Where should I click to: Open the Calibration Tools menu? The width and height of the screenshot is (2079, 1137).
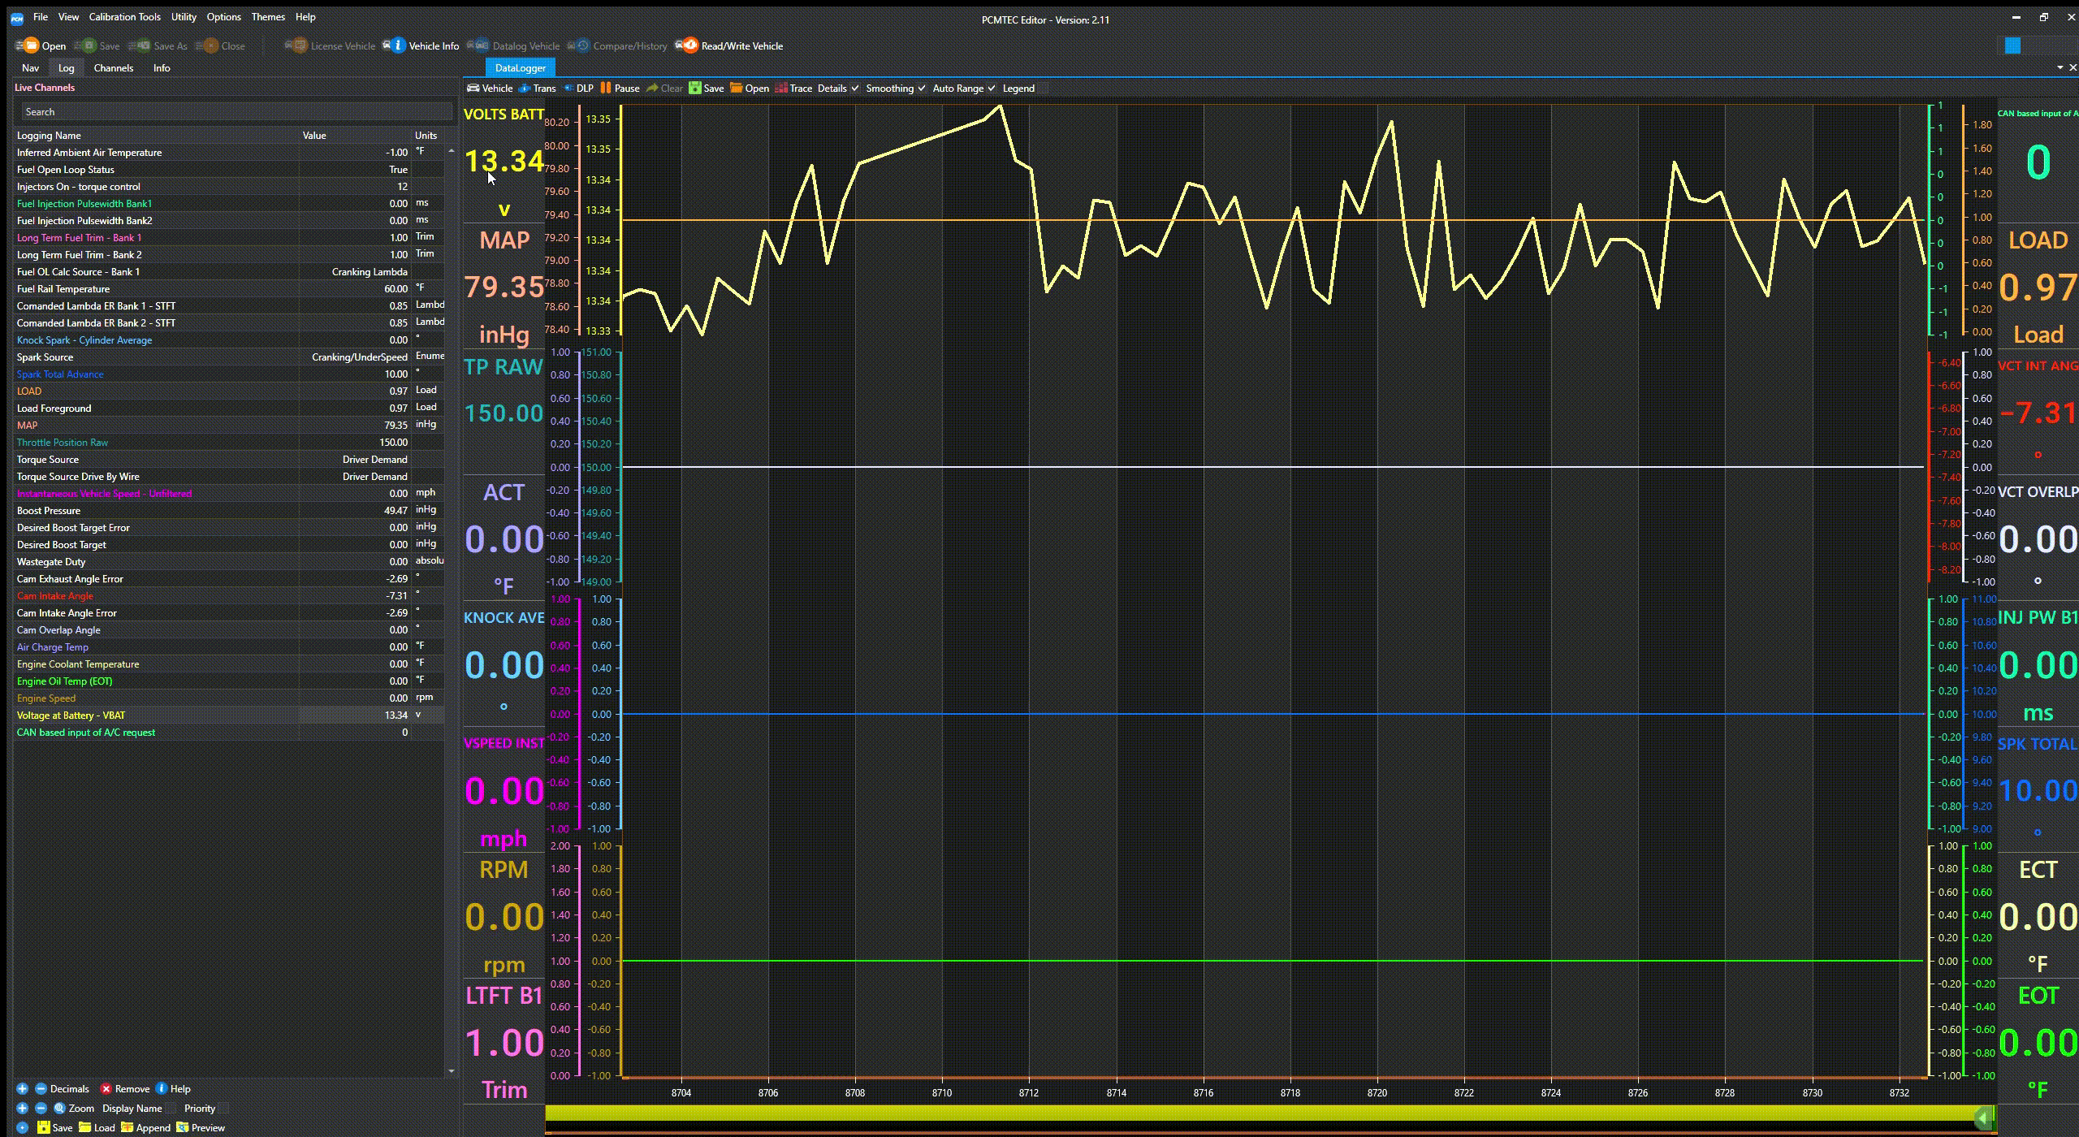click(124, 16)
